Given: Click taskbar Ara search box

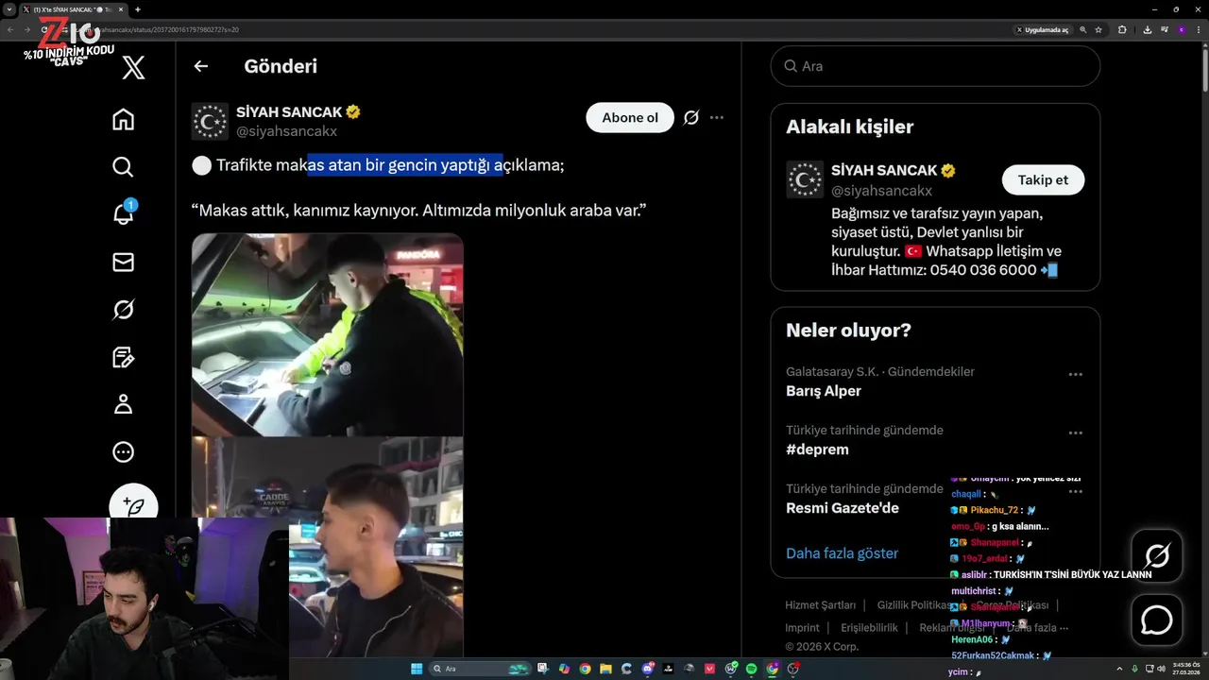Looking at the screenshot, I should [x=480, y=669].
